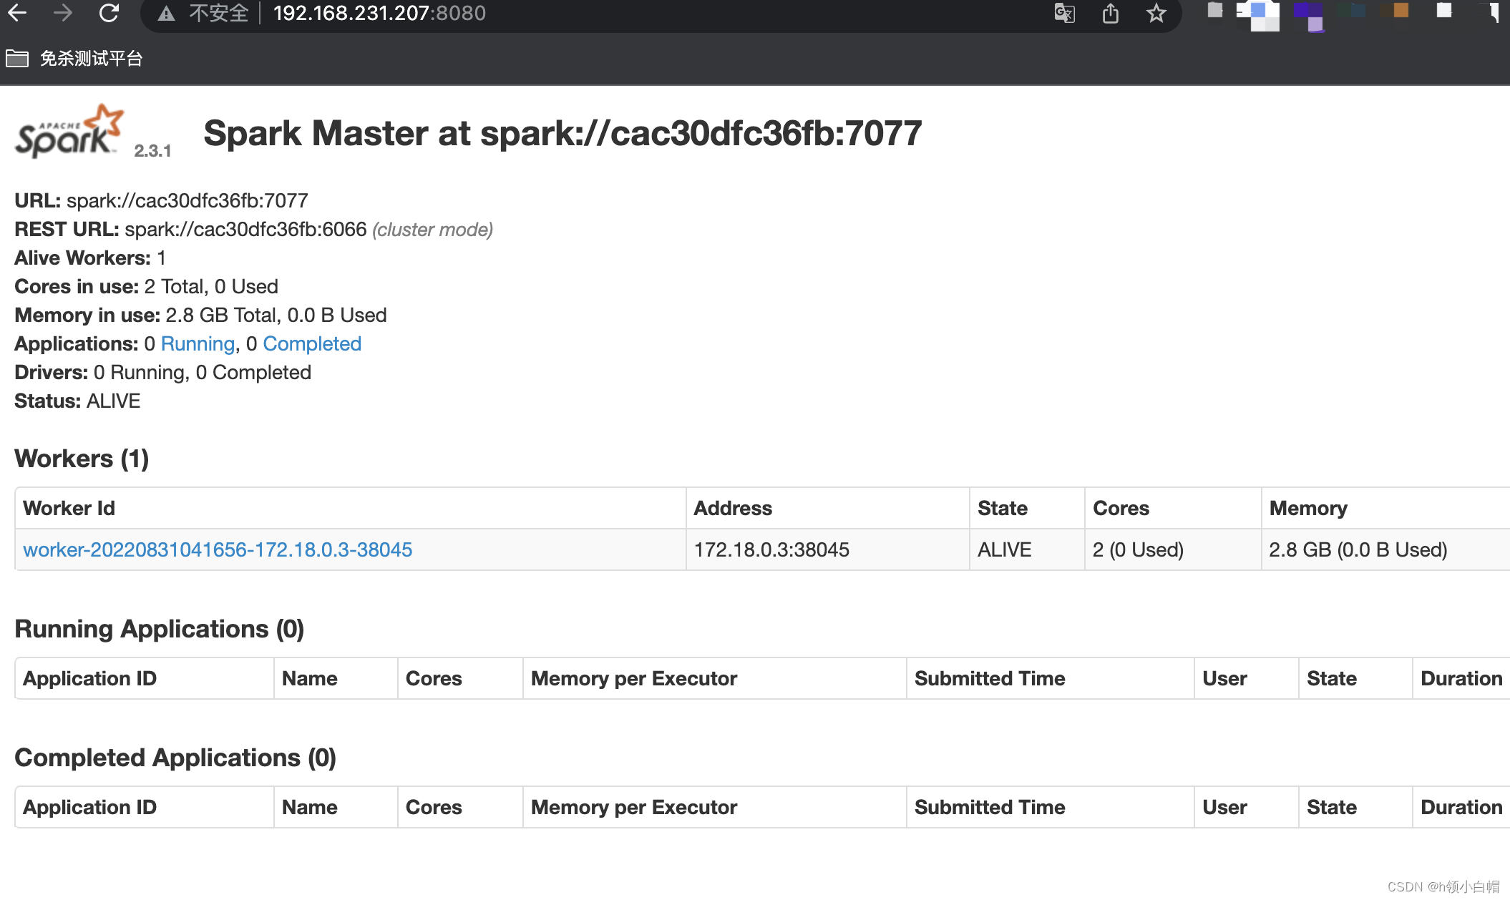Bookmark this page with the star icon
This screenshot has height=900, width=1510.
pyautogui.click(x=1156, y=13)
